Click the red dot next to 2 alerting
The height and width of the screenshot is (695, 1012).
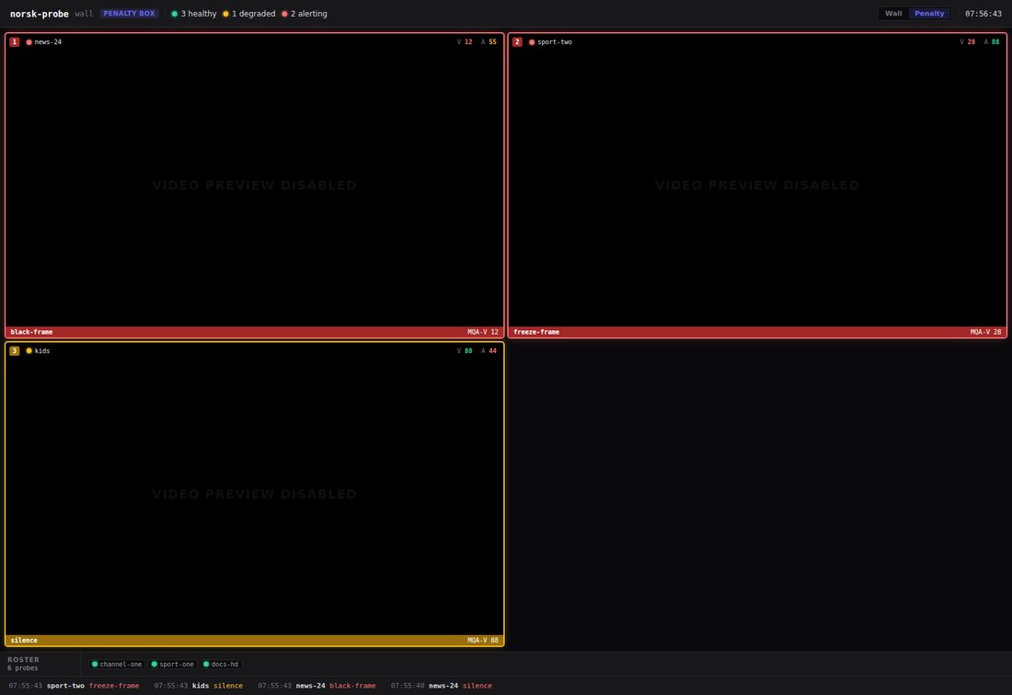284,14
